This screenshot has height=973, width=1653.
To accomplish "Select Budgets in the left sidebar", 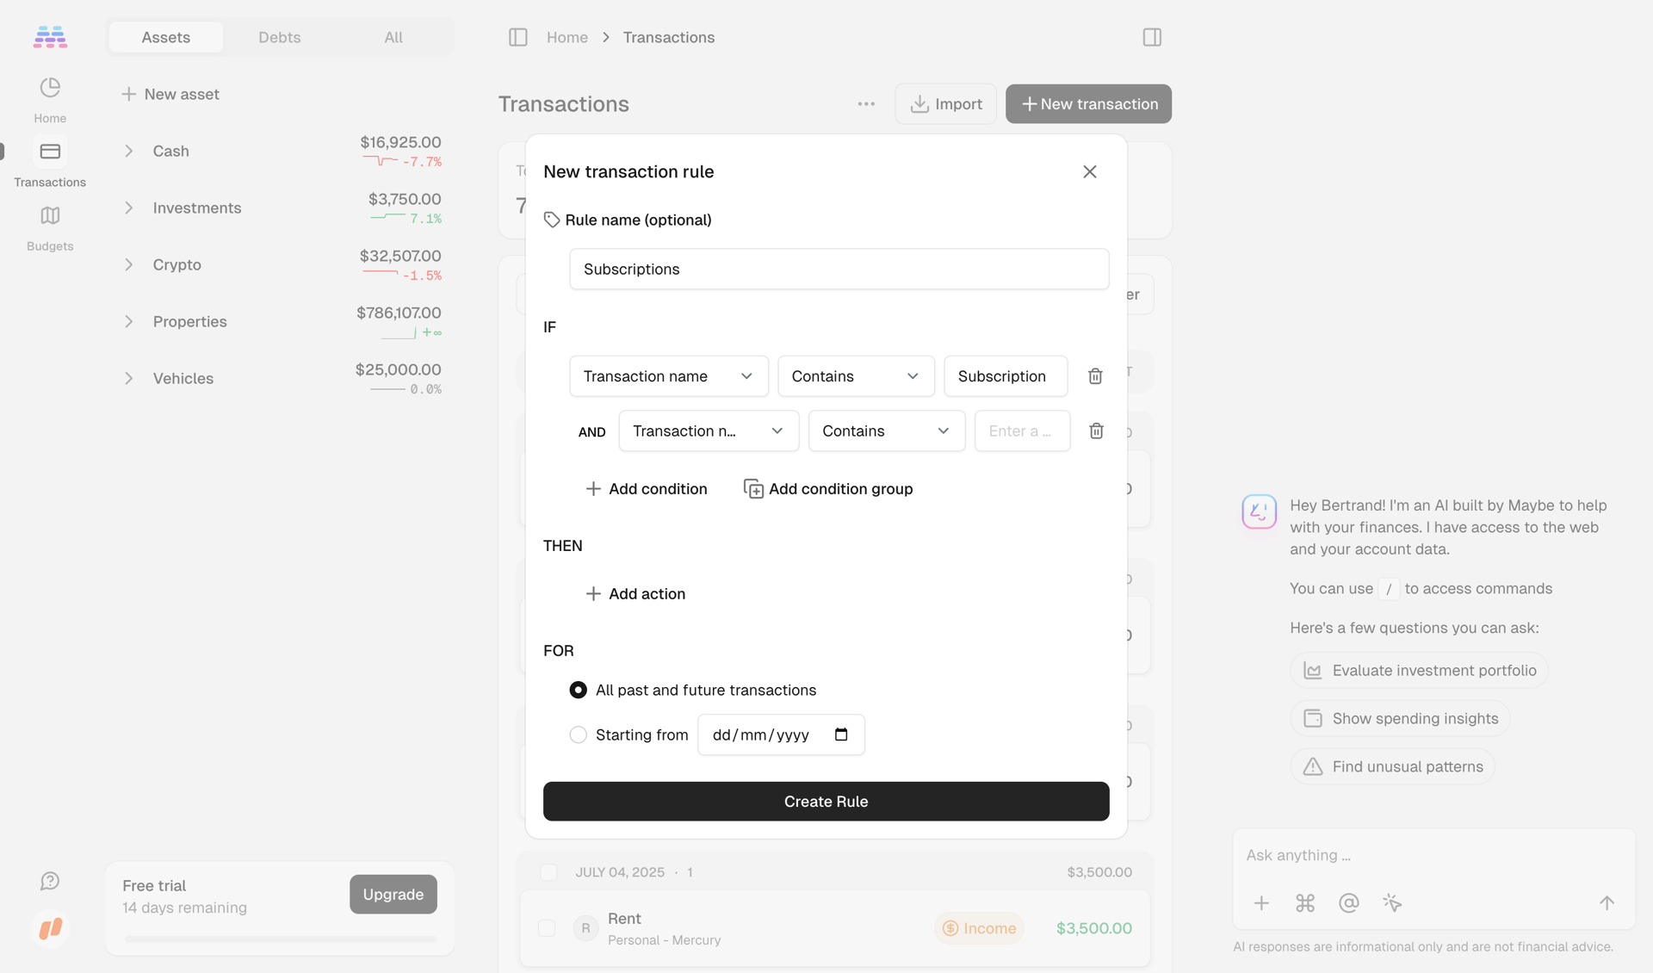I will (x=49, y=226).
